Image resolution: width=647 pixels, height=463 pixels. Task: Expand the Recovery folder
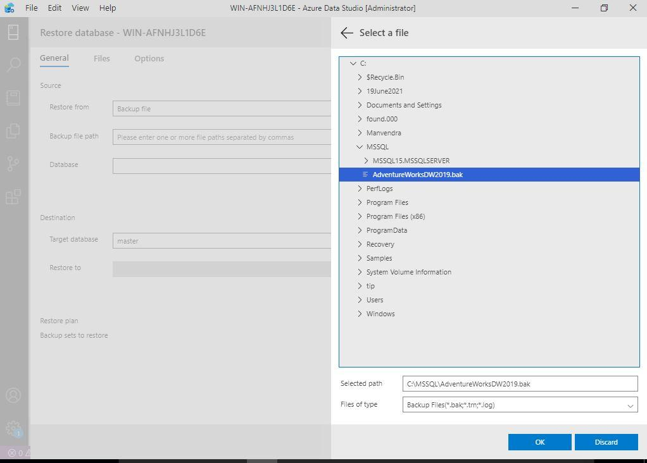coord(360,244)
